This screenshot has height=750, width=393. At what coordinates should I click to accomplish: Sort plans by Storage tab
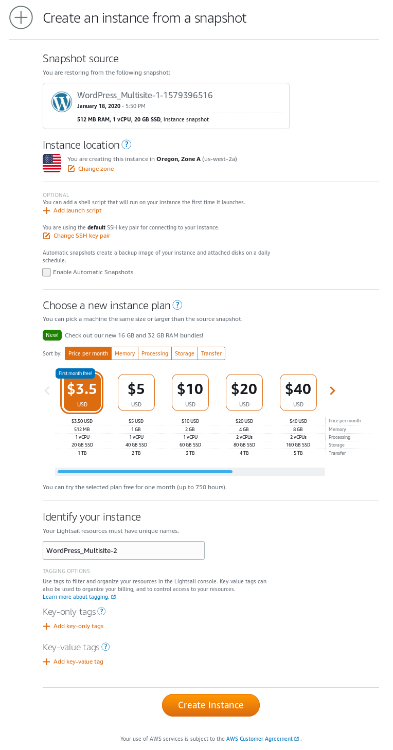coord(184,353)
